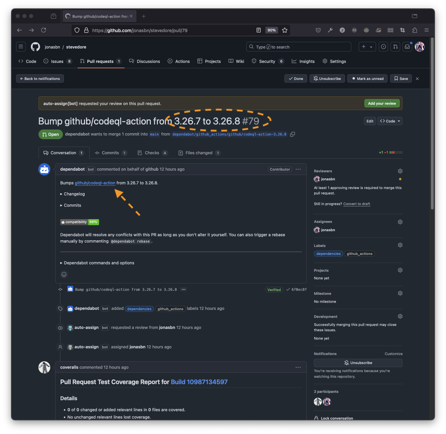Click Mark as unread button

pyautogui.click(x=367, y=79)
